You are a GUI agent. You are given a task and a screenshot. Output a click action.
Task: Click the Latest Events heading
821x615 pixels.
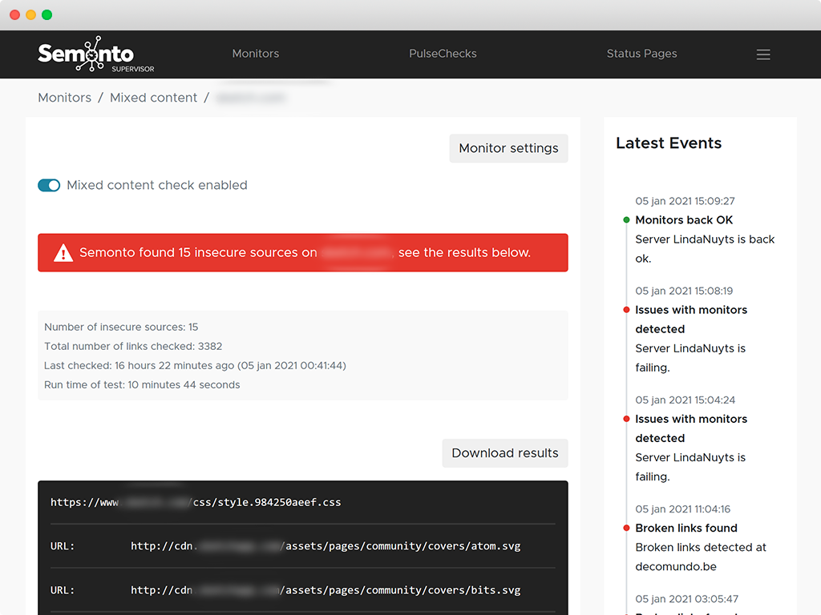669,143
